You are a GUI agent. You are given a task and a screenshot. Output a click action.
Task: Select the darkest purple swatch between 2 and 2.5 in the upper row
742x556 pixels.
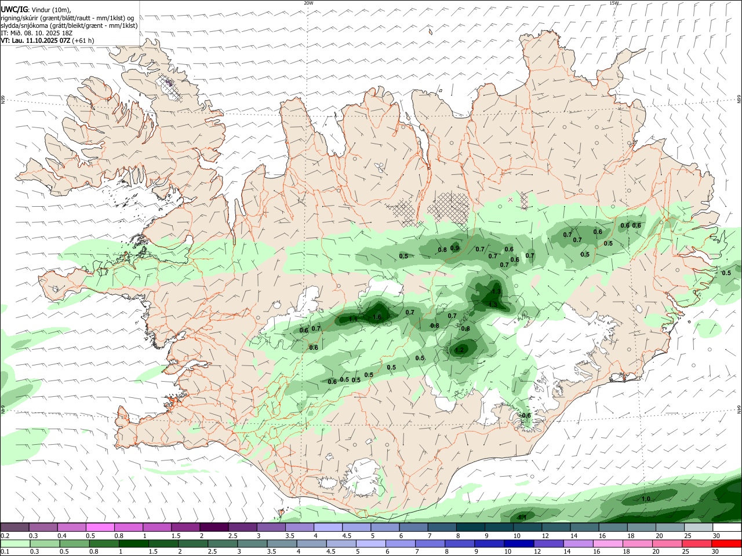coord(214,528)
